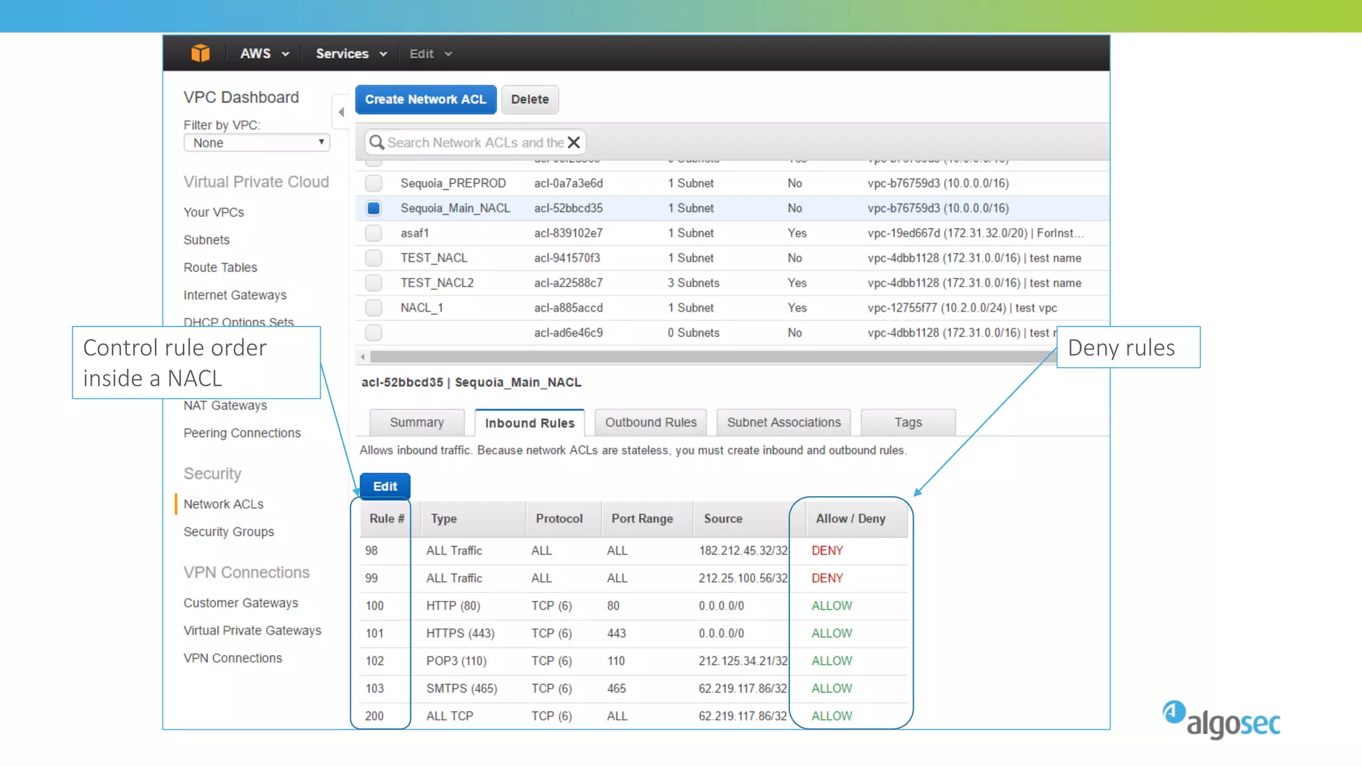Screen dimensions: 1362x766
Task: Open the Filter by VPC dropdown
Action: coord(257,143)
